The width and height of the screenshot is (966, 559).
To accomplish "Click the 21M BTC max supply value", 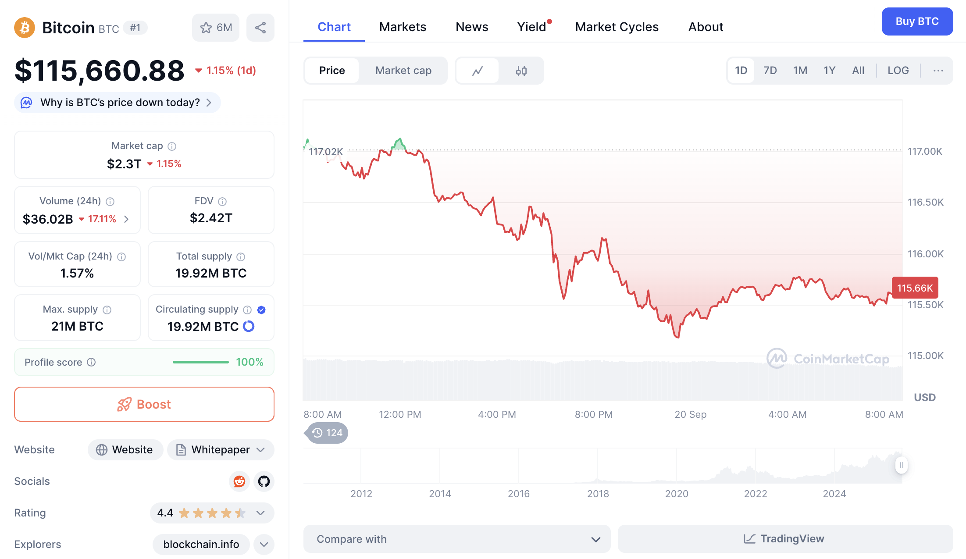I will click(77, 326).
